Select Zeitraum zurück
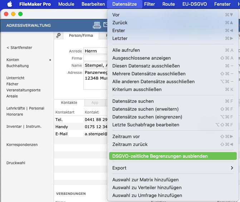The width and height of the screenshot is (240, 202). pyautogui.click(x=173, y=144)
